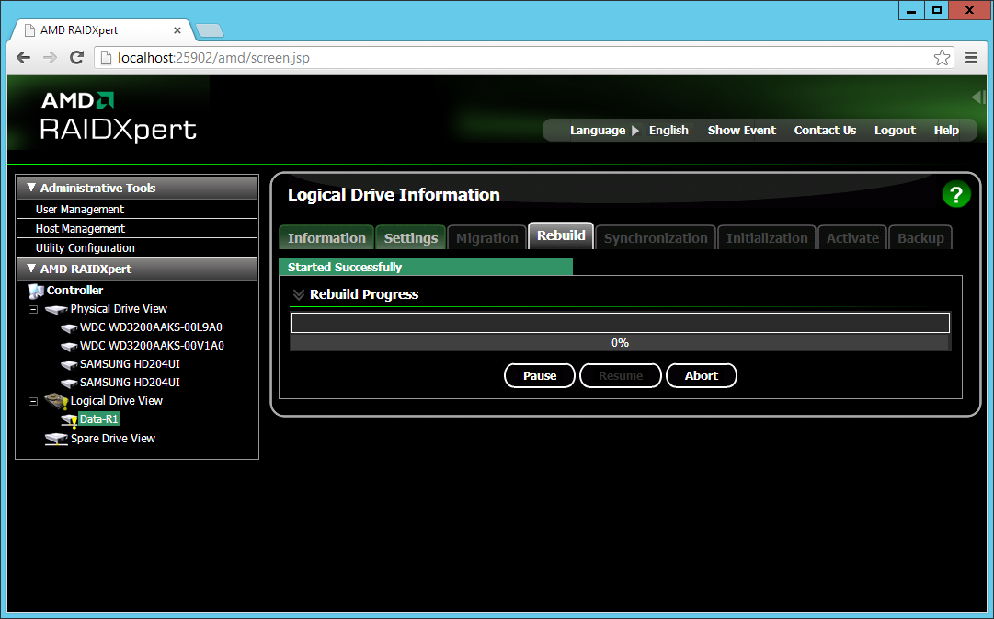Image resolution: width=994 pixels, height=619 pixels.
Task: Click the browser back arrow
Action: click(x=24, y=58)
